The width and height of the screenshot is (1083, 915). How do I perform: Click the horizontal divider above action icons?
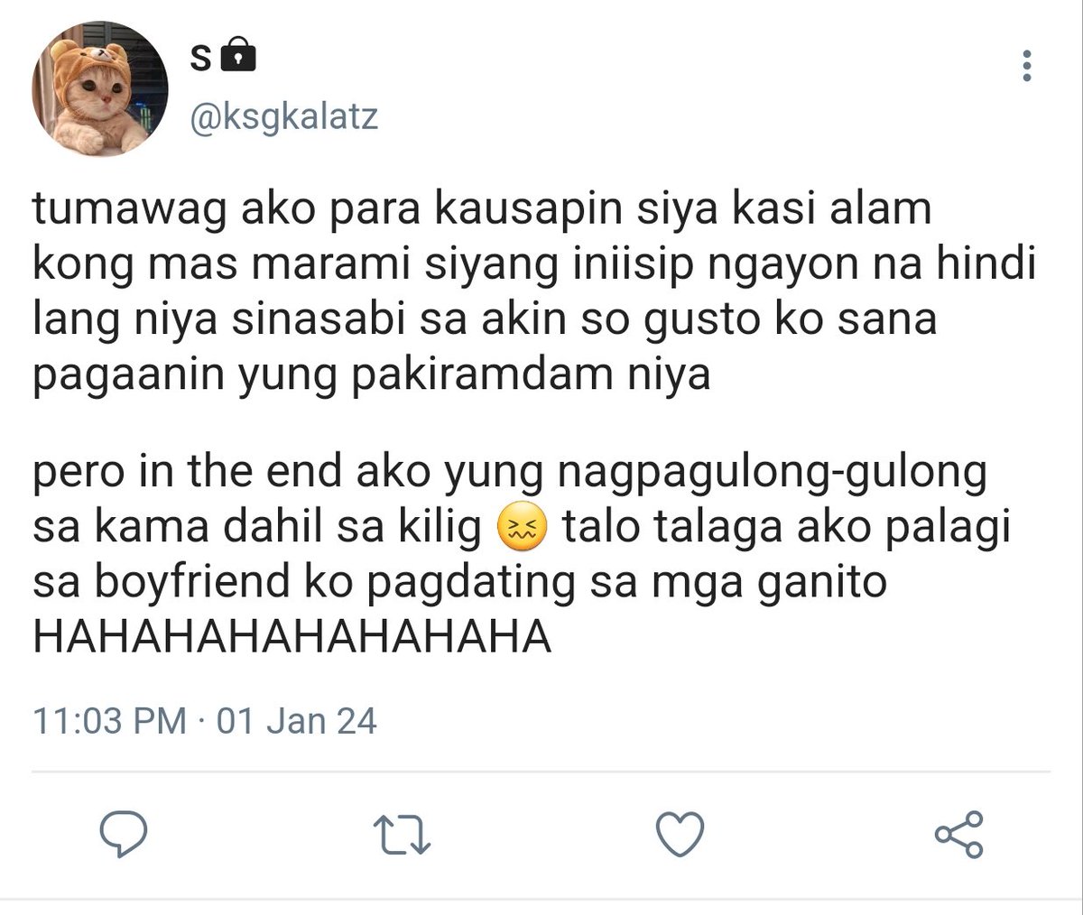tap(541, 772)
